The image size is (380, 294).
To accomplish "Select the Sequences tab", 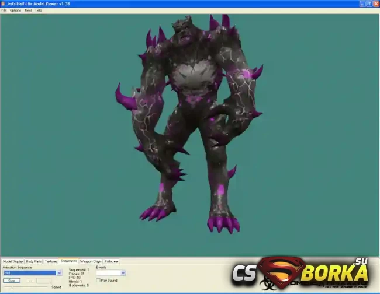I will click(x=68, y=261).
